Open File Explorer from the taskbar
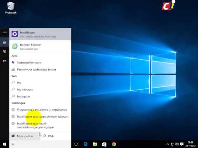The image size is (198, 148). (95, 144)
